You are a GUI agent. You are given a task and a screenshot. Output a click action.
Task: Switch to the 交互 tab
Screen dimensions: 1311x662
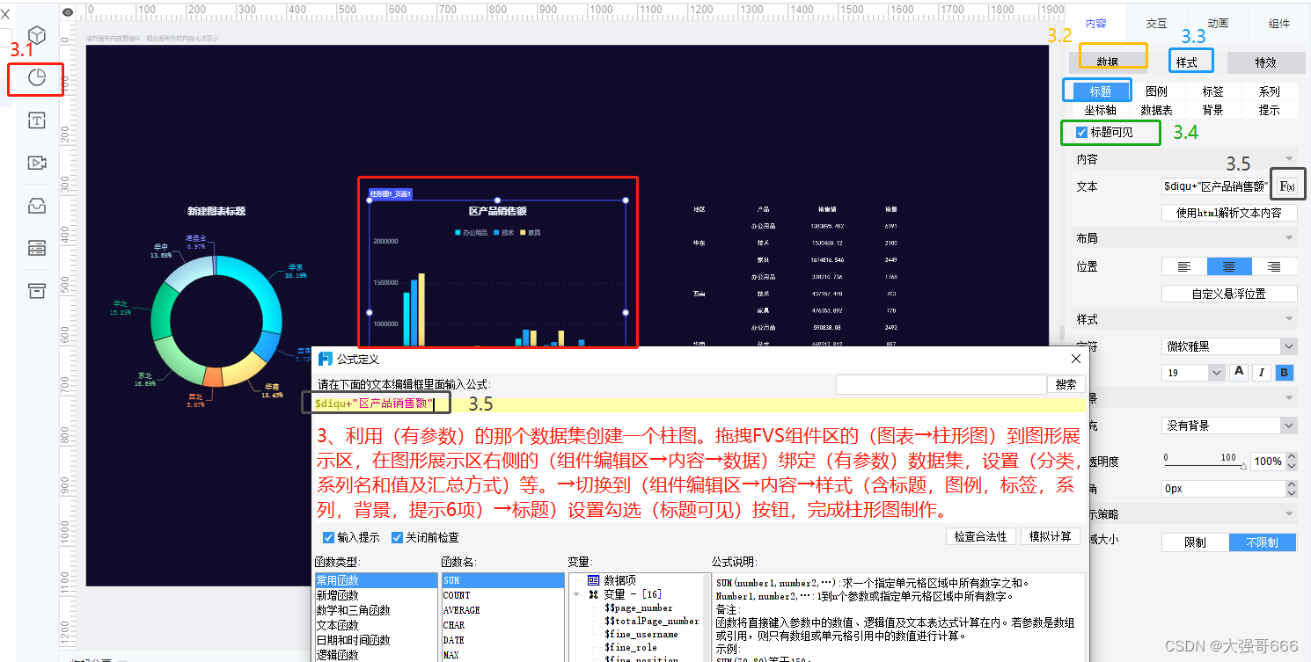point(1156,24)
